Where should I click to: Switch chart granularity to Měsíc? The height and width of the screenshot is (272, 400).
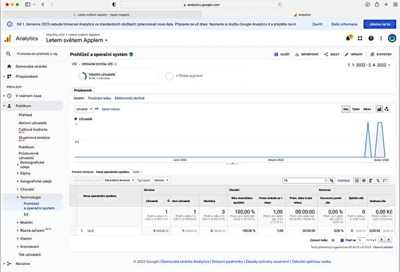pos(367,109)
